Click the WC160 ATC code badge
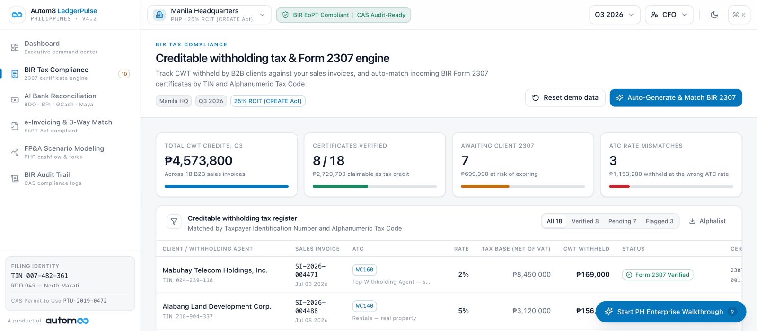This screenshot has height=331, width=757. coord(364,270)
